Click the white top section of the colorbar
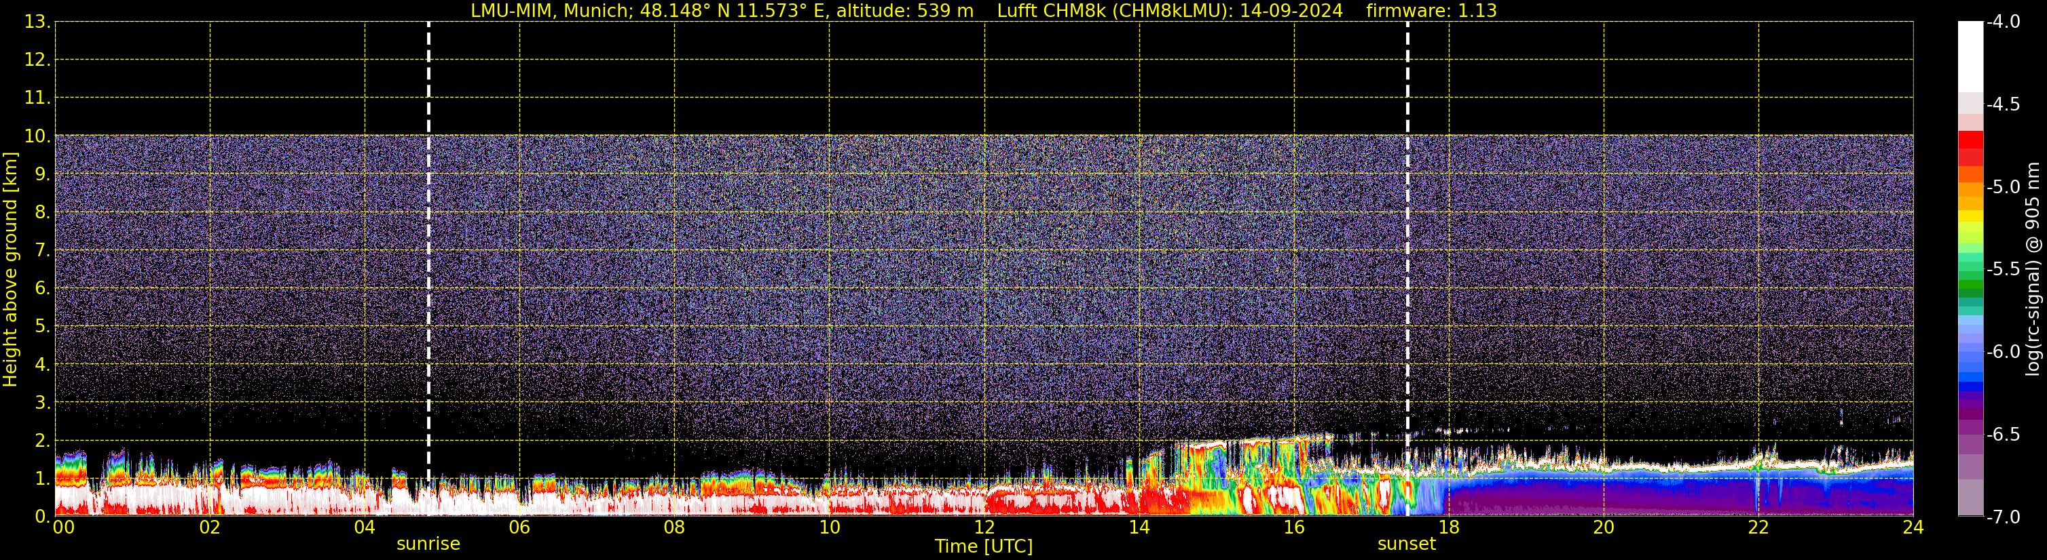 [1970, 56]
